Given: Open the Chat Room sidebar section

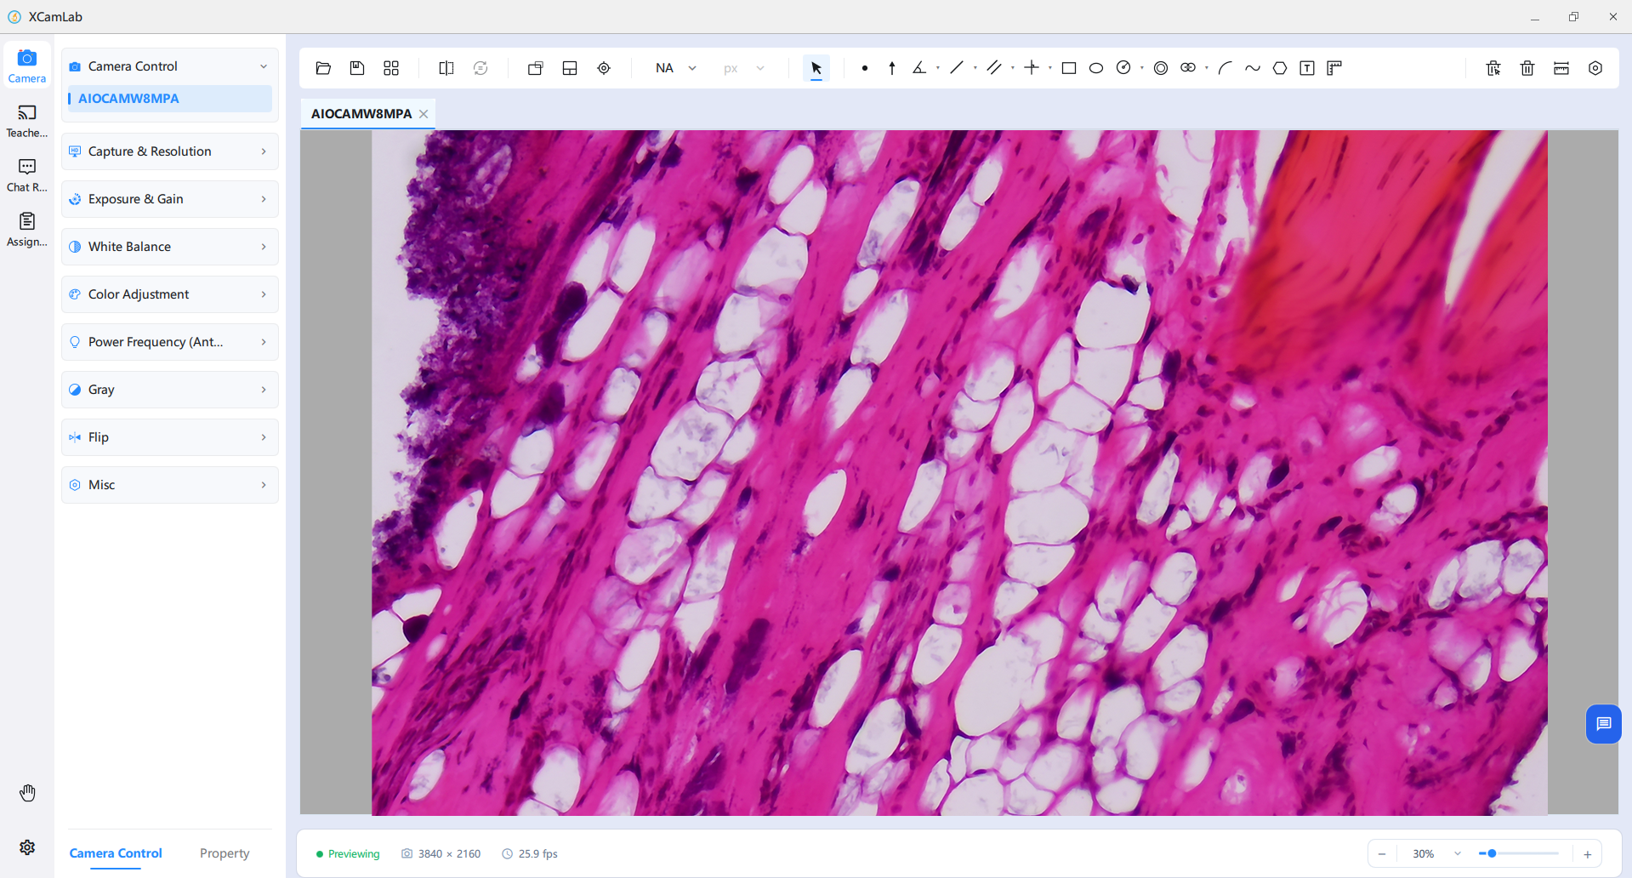Looking at the screenshot, I should pyautogui.click(x=27, y=175).
